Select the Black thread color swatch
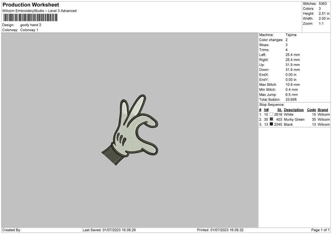332x234 pixels. pos(271,124)
